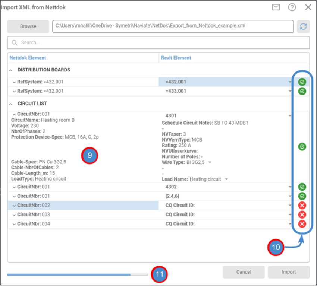317x286 pixels.
Task: Open Load Name Heating circuit dropdown
Action: coord(226,179)
